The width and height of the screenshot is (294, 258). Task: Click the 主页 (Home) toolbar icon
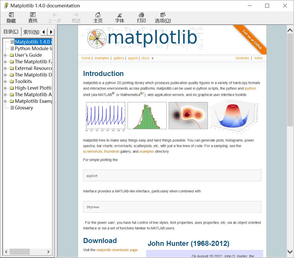click(98, 17)
